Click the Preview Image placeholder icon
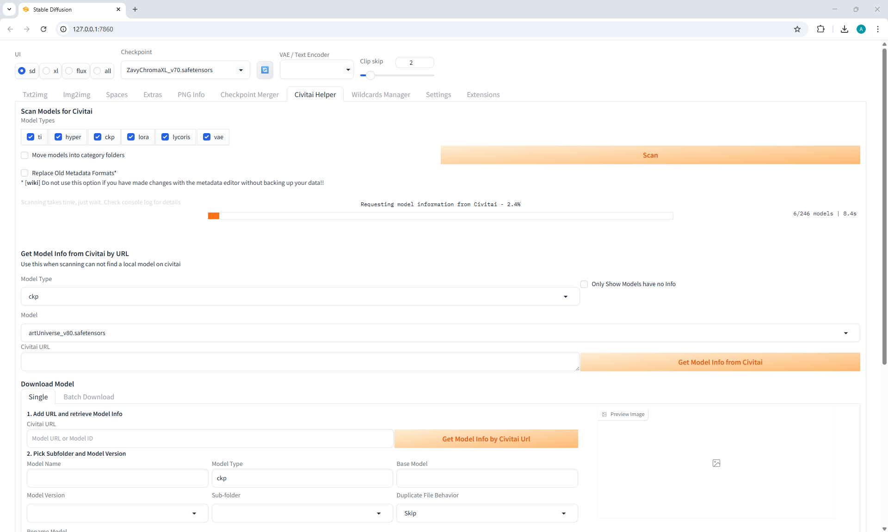This screenshot has height=532, width=888. coord(716,463)
